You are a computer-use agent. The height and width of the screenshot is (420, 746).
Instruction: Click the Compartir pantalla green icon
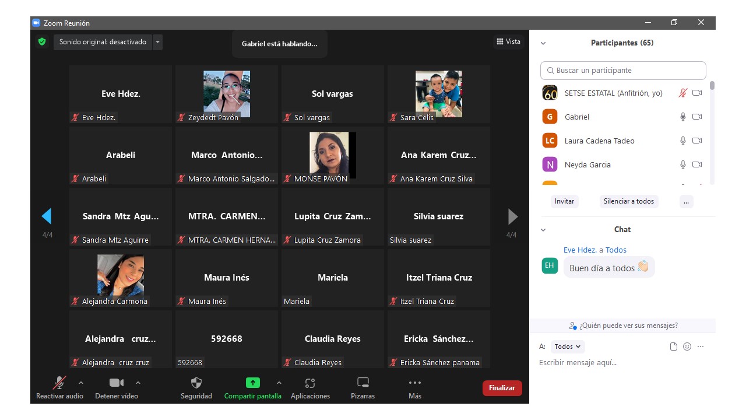tap(252, 383)
